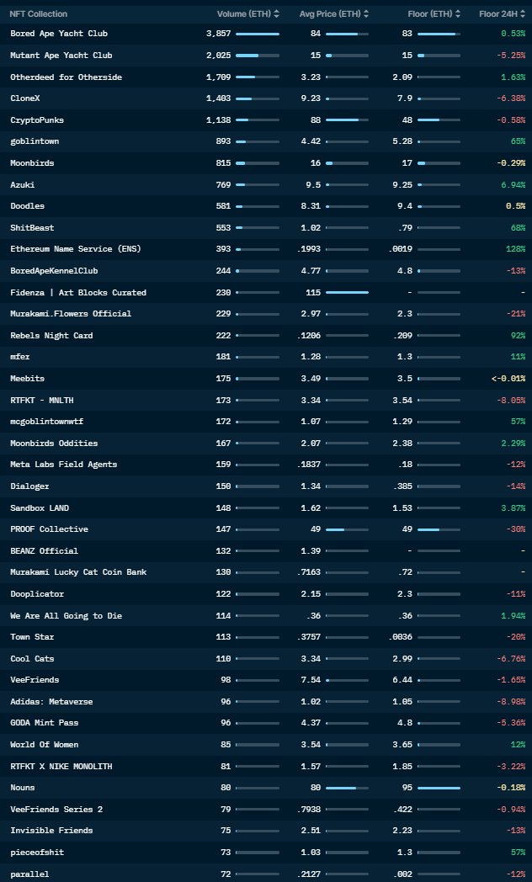Click the 68% ShitBeast floor change
The width and height of the screenshot is (532, 882).
click(x=518, y=228)
